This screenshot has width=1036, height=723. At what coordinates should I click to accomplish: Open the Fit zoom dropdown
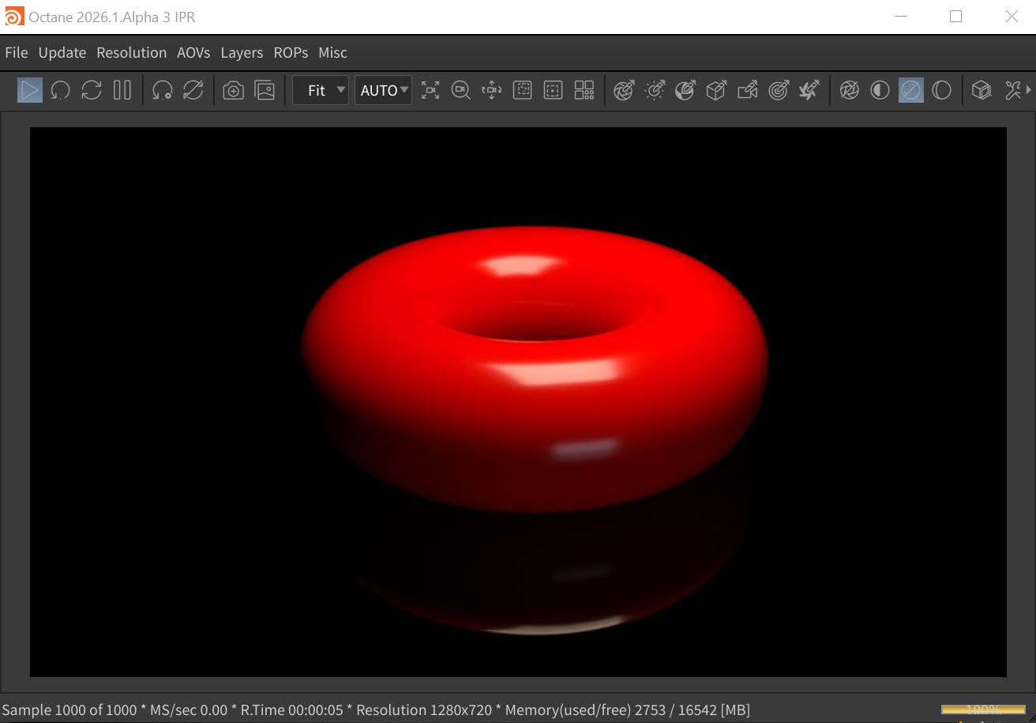pos(321,90)
